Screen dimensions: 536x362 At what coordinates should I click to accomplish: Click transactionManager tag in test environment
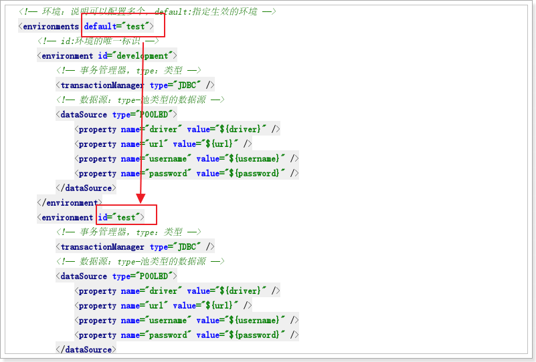point(102,247)
